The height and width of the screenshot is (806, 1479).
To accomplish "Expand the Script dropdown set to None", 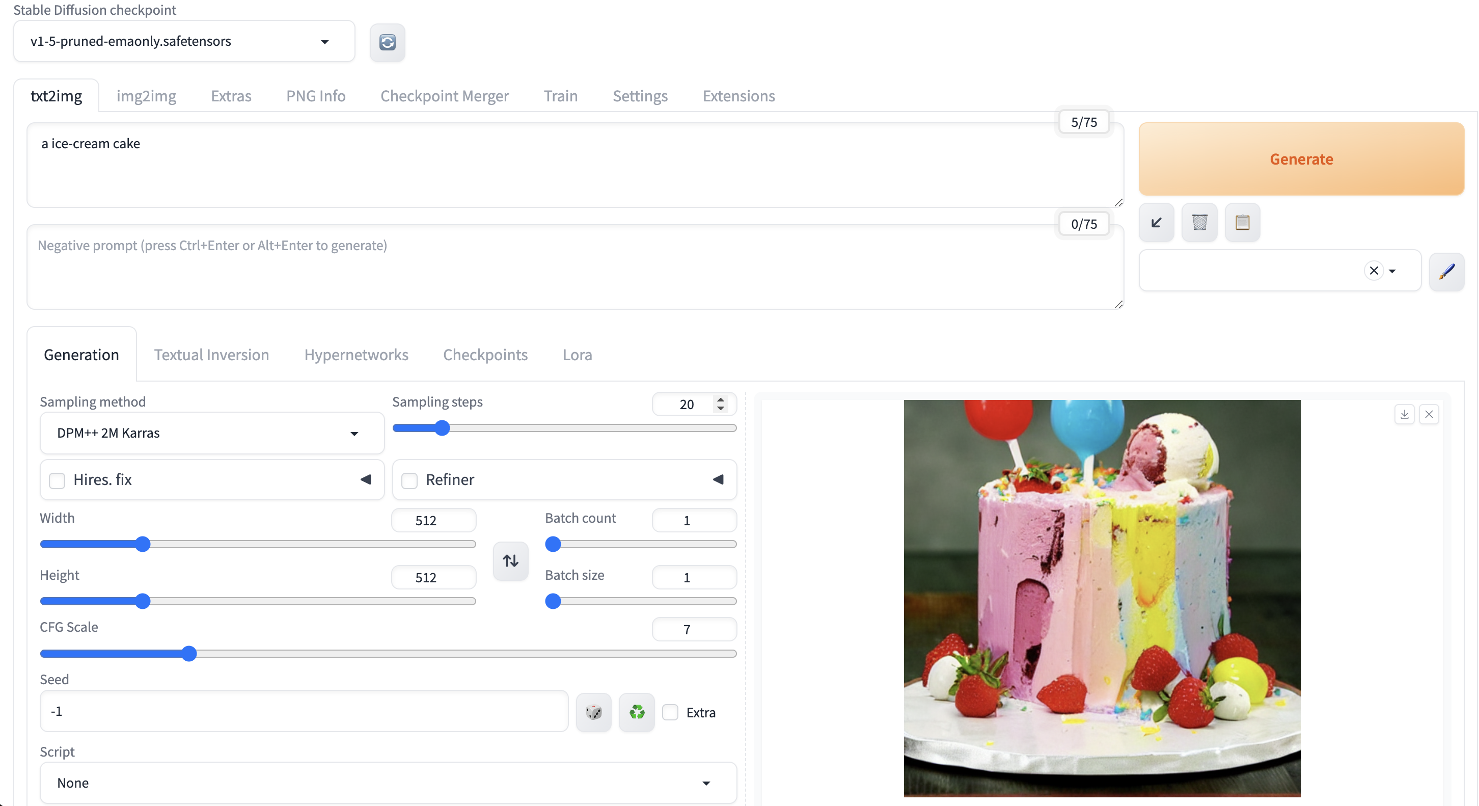I will pos(388,783).
